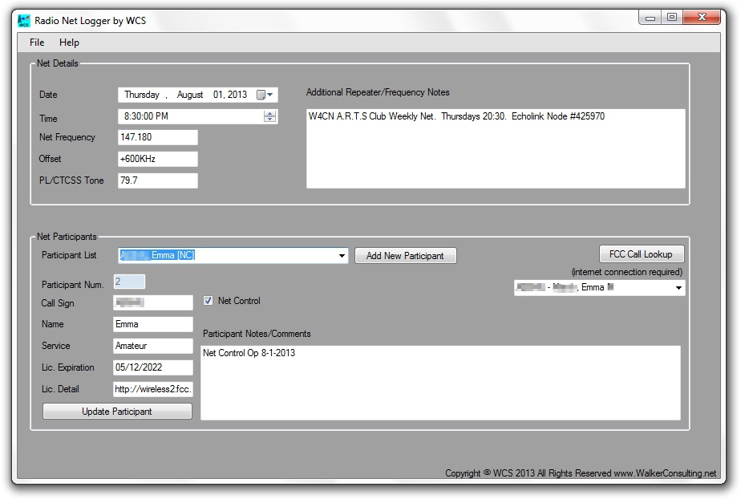741x503 pixels.
Task: Open the date picker calendar icon
Action: 261,95
